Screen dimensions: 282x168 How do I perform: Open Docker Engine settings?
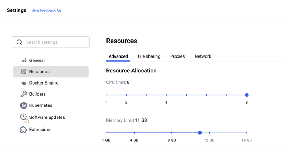point(51,83)
